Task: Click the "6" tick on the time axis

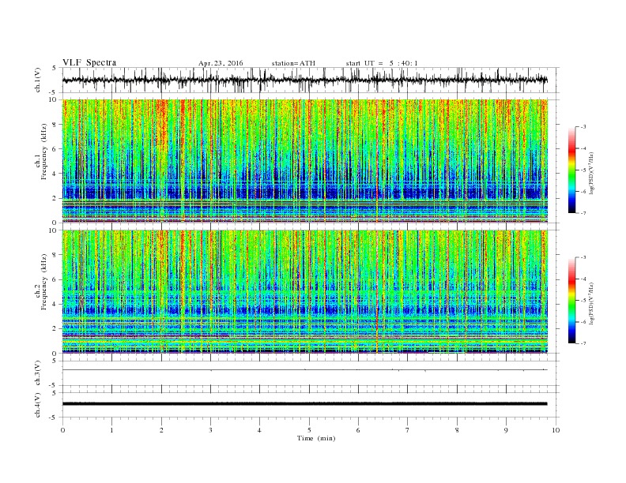Action: 358,430
